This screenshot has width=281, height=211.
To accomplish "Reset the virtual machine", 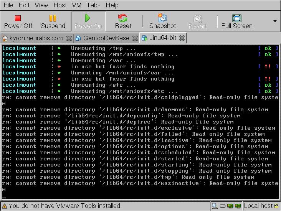I will point(123,21).
